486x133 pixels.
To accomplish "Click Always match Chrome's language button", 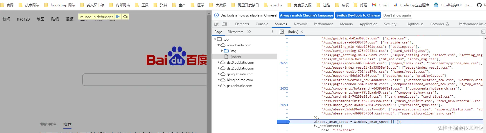I will pyautogui.click(x=306, y=15).
